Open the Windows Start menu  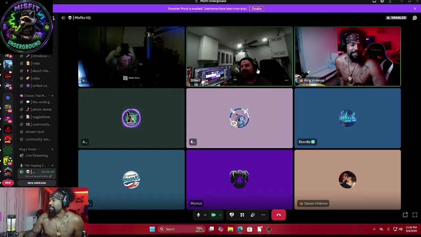point(152,229)
